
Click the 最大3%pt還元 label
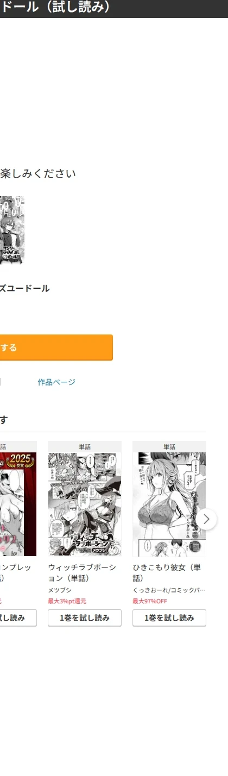pyautogui.click(x=67, y=601)
